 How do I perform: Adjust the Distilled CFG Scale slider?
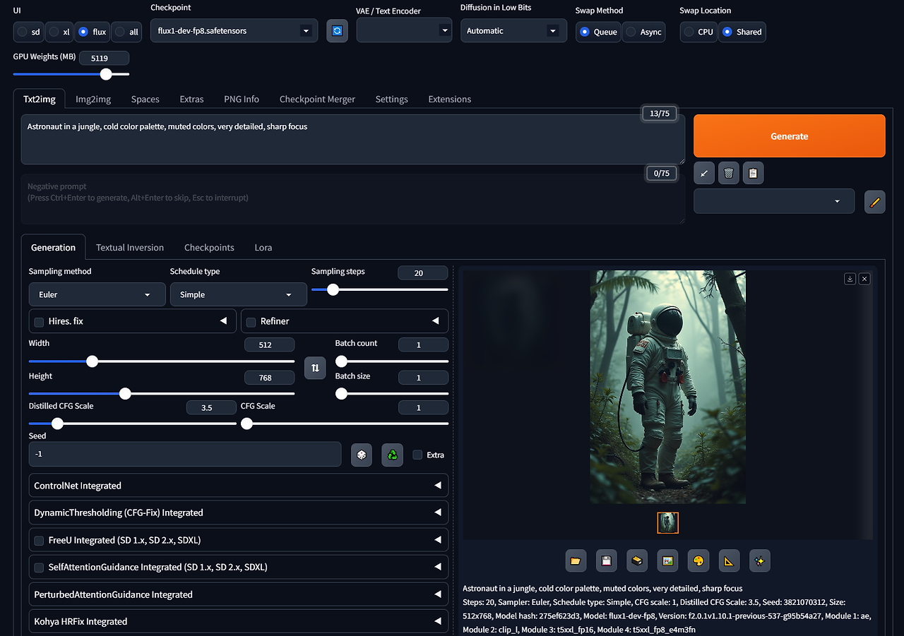(x=133, y=424)
